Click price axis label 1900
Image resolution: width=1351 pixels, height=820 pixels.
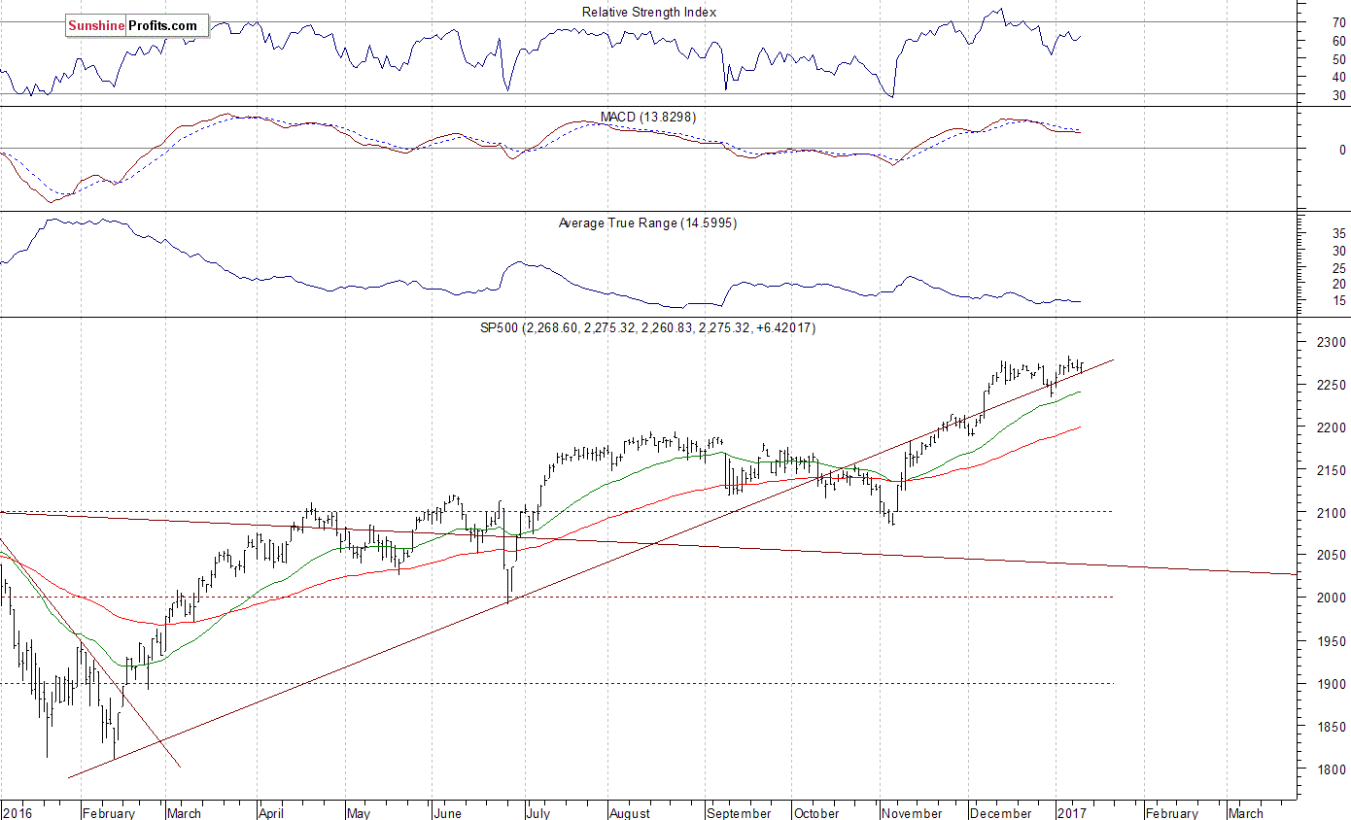[x=1332, y=685]
